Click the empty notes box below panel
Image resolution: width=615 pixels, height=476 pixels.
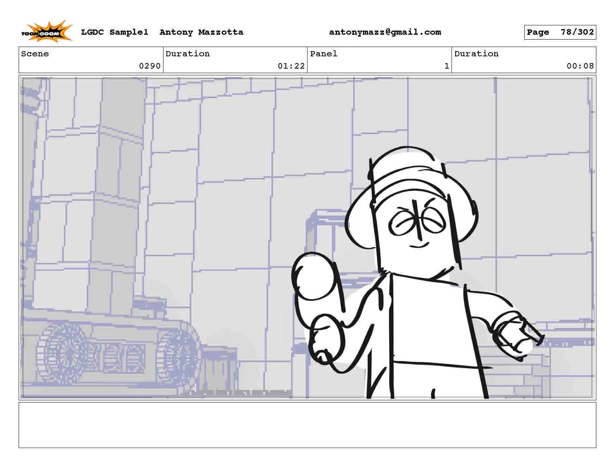(x=307, y=425)
